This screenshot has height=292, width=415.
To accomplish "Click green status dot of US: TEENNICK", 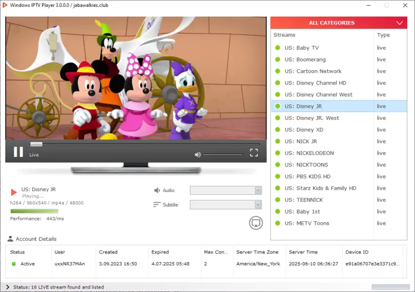I will [278, 199].
